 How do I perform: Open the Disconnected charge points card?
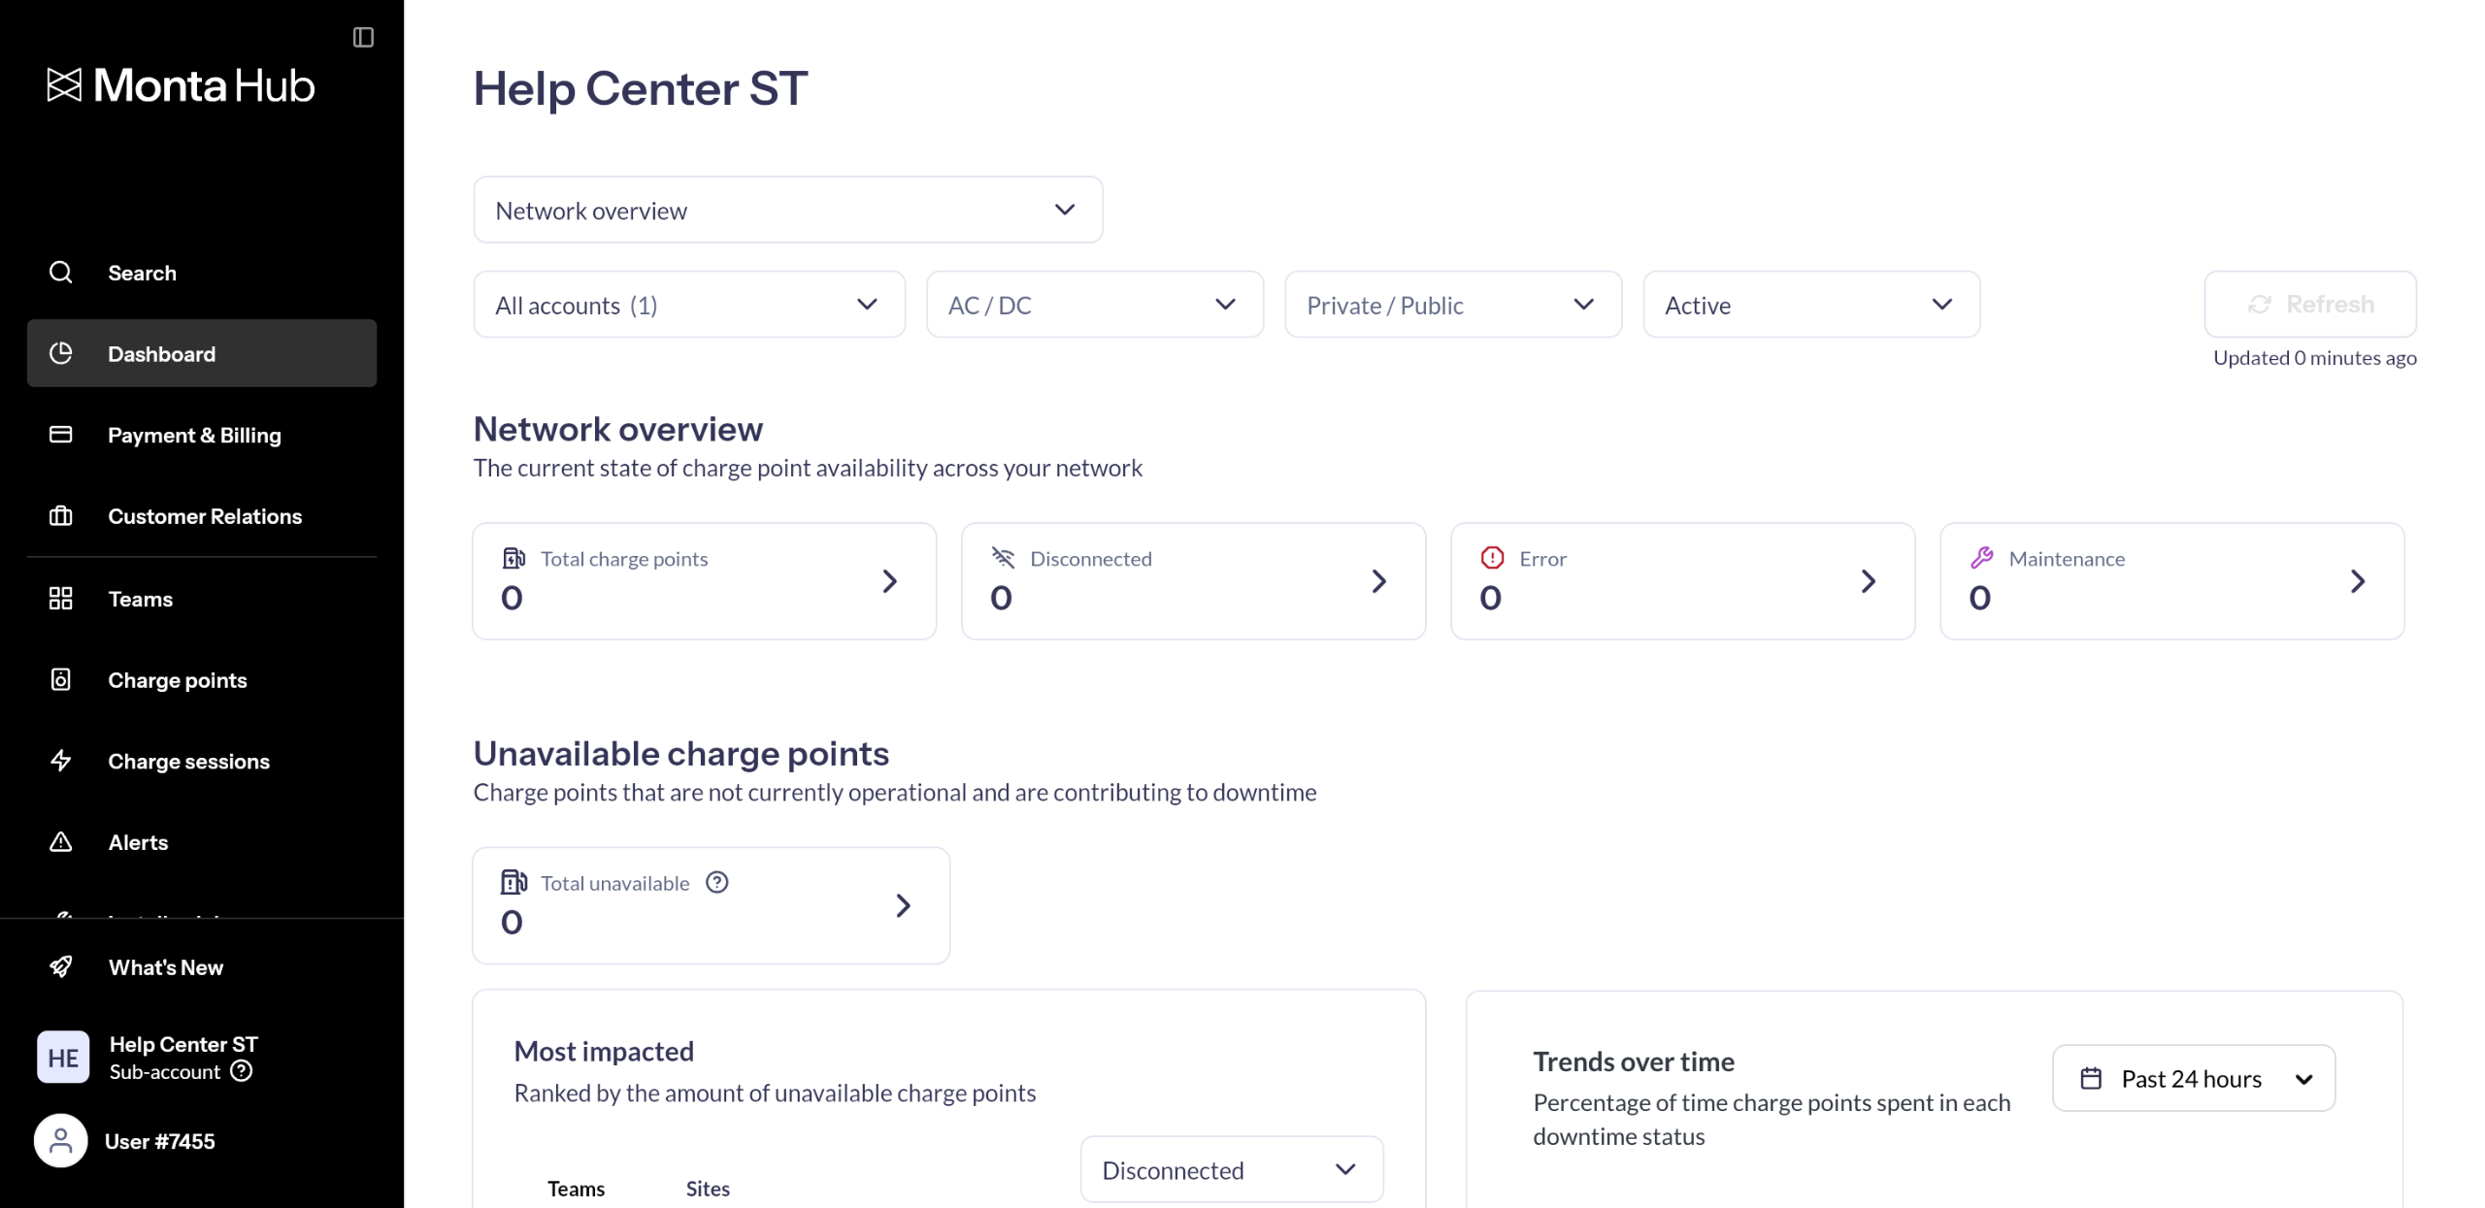(x=1192, y=581)
